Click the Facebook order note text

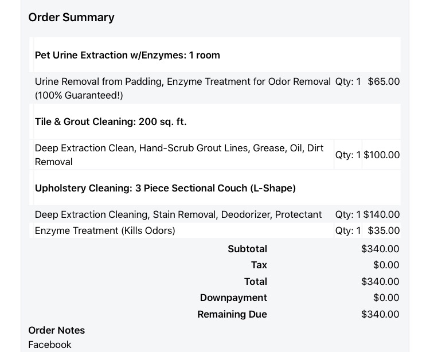[50, 345]
